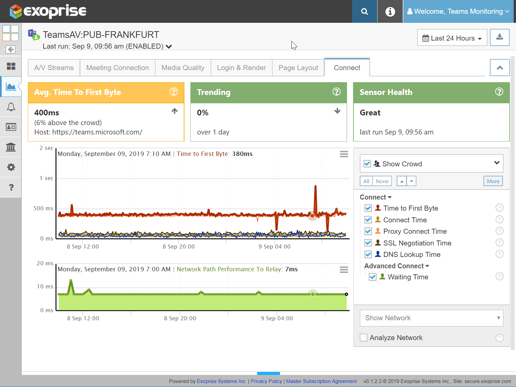This screenshot has height=387, width=516.
Task: Click the More button in Show Crowd panel
Action: (x=493, y=181)
